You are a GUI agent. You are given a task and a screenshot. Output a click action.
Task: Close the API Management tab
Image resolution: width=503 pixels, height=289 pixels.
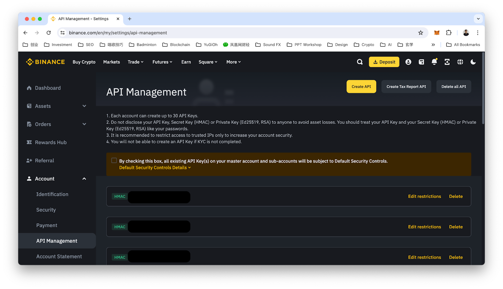[x=118, y=19]
